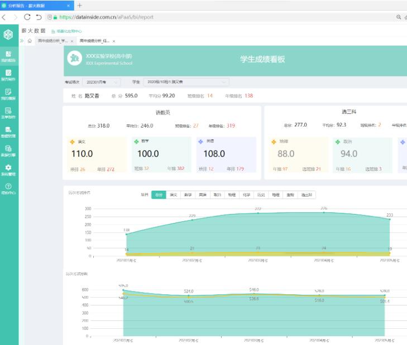
Task: Click the 110.0 score card
Action: click(97, 155)
